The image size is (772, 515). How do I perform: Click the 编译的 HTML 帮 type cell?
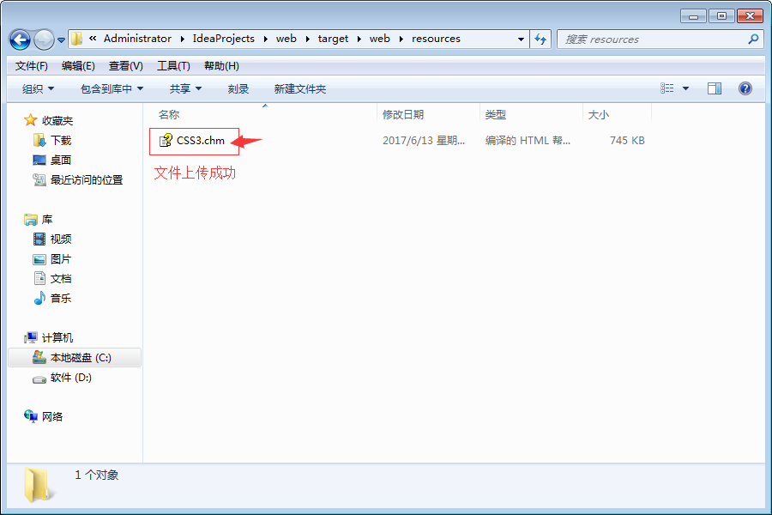coord(528,141)
